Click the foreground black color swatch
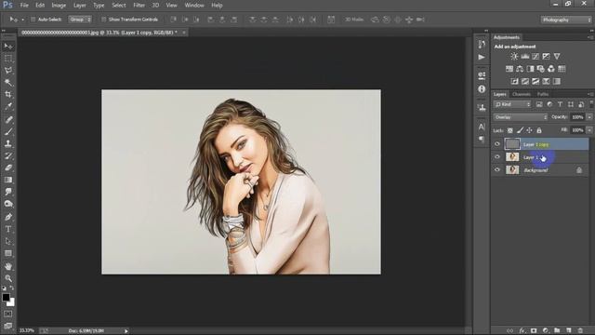 pos(6,298)
